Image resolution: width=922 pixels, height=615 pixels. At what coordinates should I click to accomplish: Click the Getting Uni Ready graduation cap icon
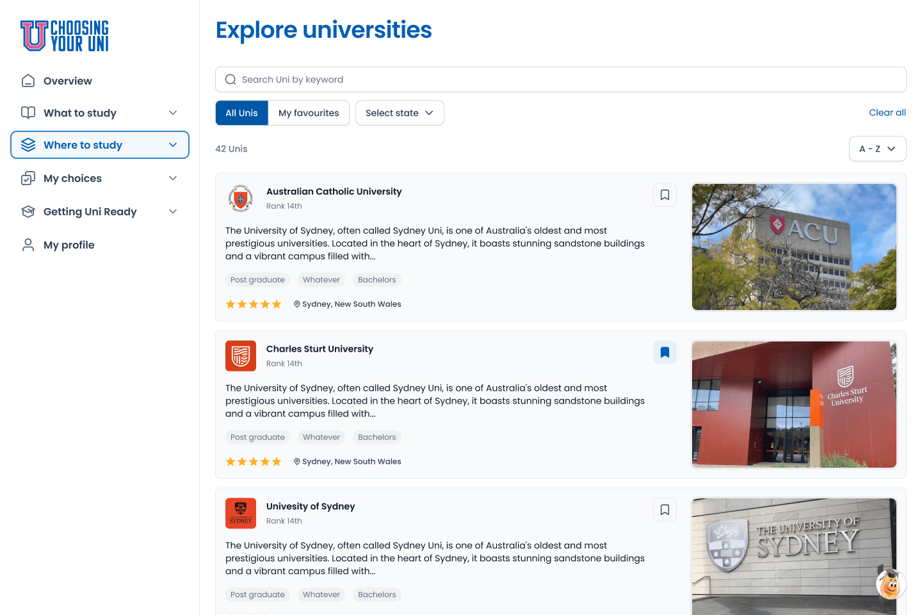[28, 211]
